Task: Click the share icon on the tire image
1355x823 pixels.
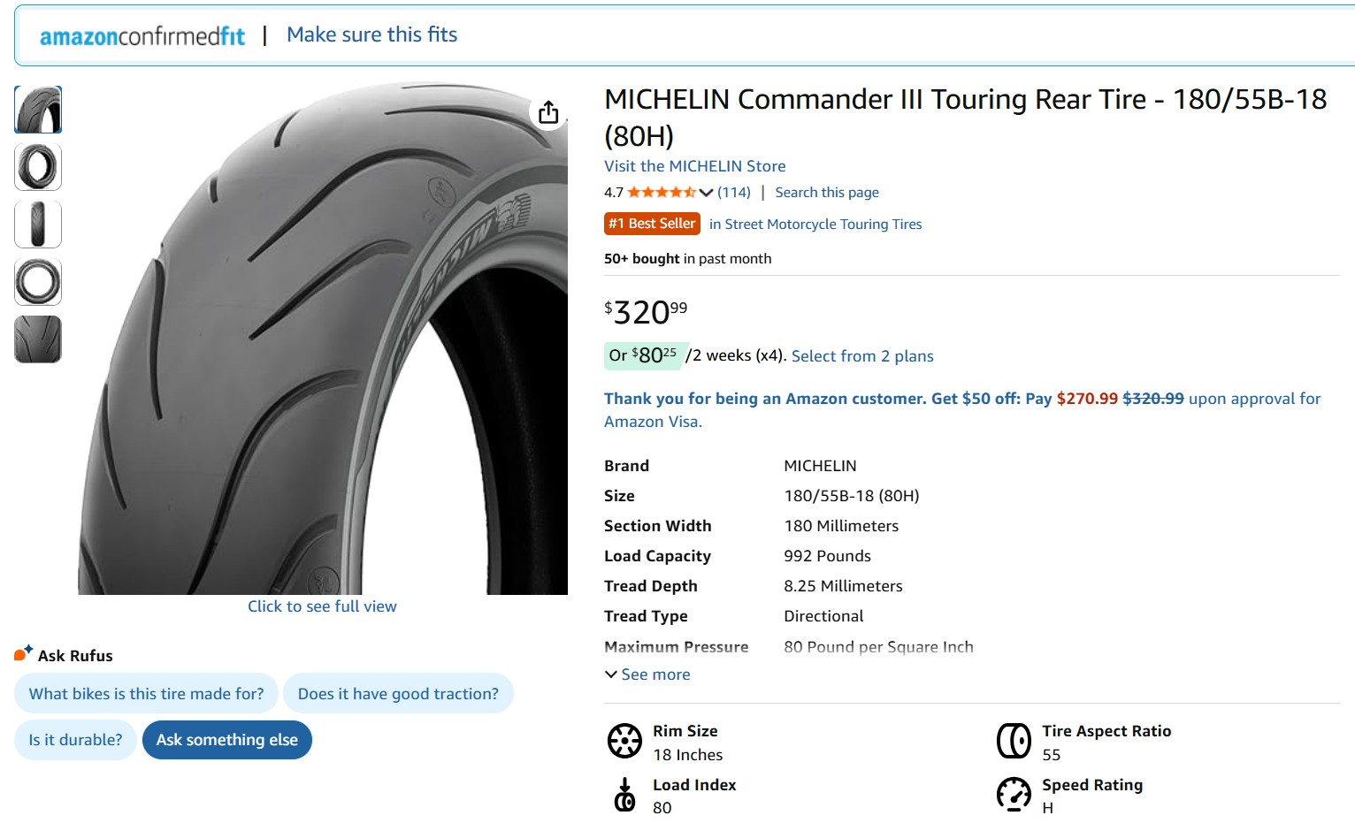Action: coord(548,112)
